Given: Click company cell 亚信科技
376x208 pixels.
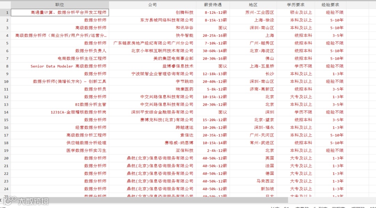Looking at the screenshot, I should pyautogui.click(x=152, y=151).
